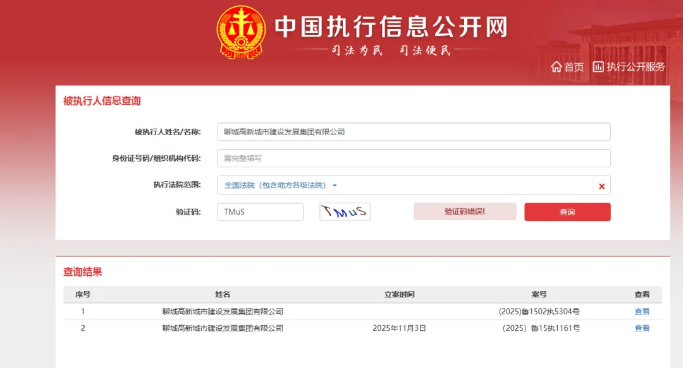Click the 查询结果 section heading
The image size is (683, 368).
[x=82, y=272]
